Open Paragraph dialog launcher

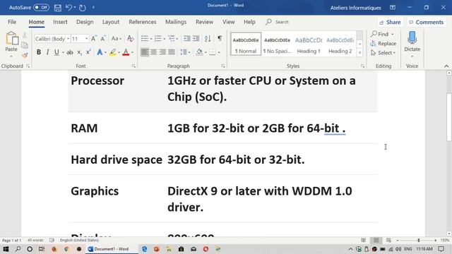click(223, 66)
